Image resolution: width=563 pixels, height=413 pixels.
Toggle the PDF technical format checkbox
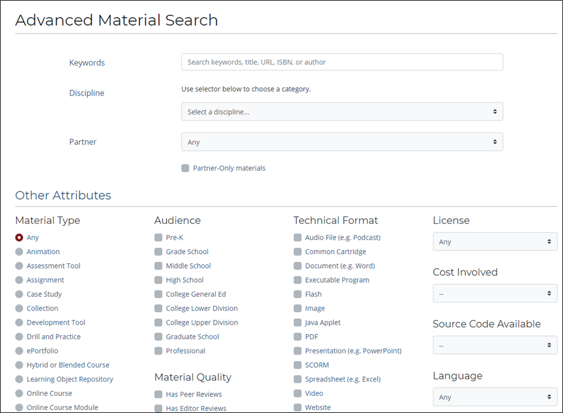[x=297, y=336]
